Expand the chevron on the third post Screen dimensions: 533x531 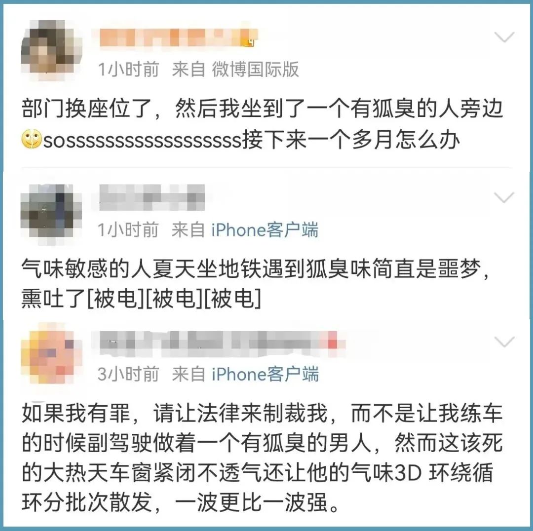[504, 342]
